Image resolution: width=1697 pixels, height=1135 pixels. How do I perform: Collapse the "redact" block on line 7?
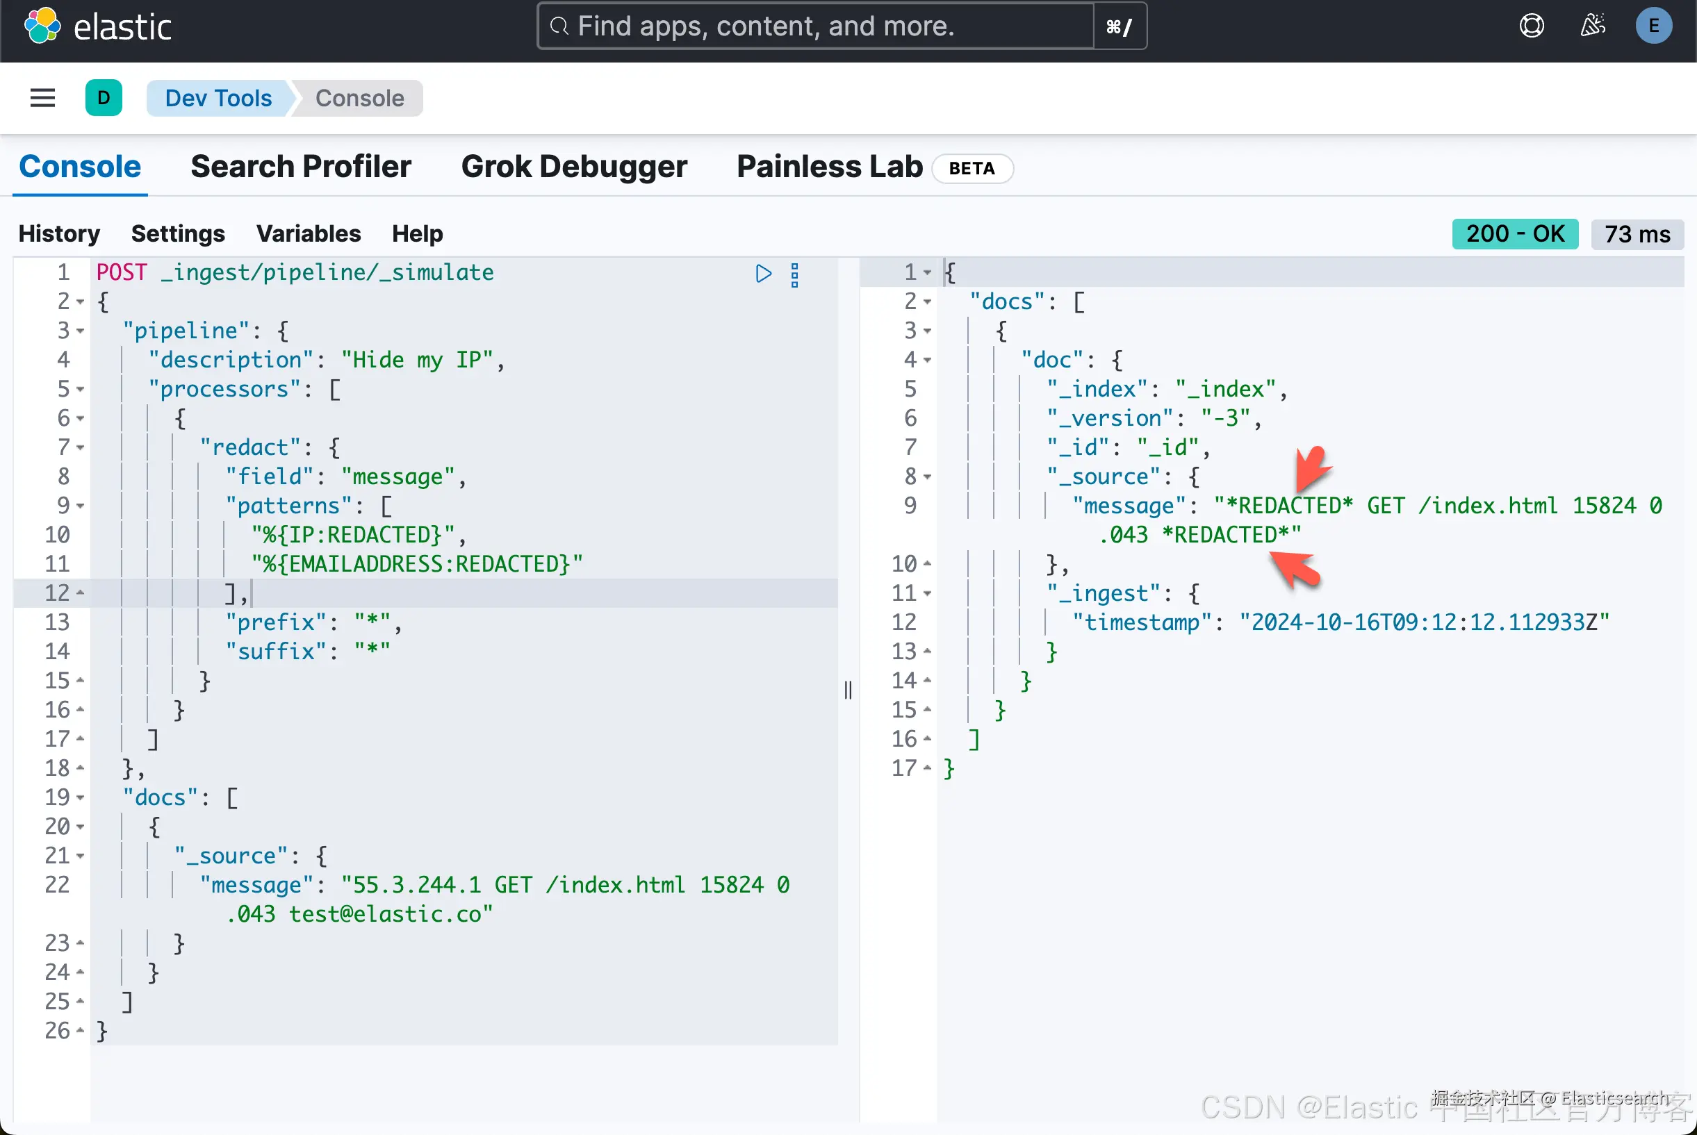pyautogui.click(x=81, y=448)
